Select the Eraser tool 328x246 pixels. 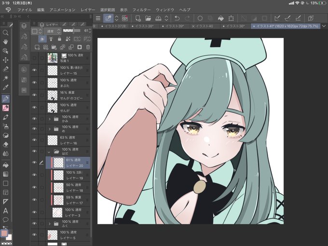click(x=5, y=145)
